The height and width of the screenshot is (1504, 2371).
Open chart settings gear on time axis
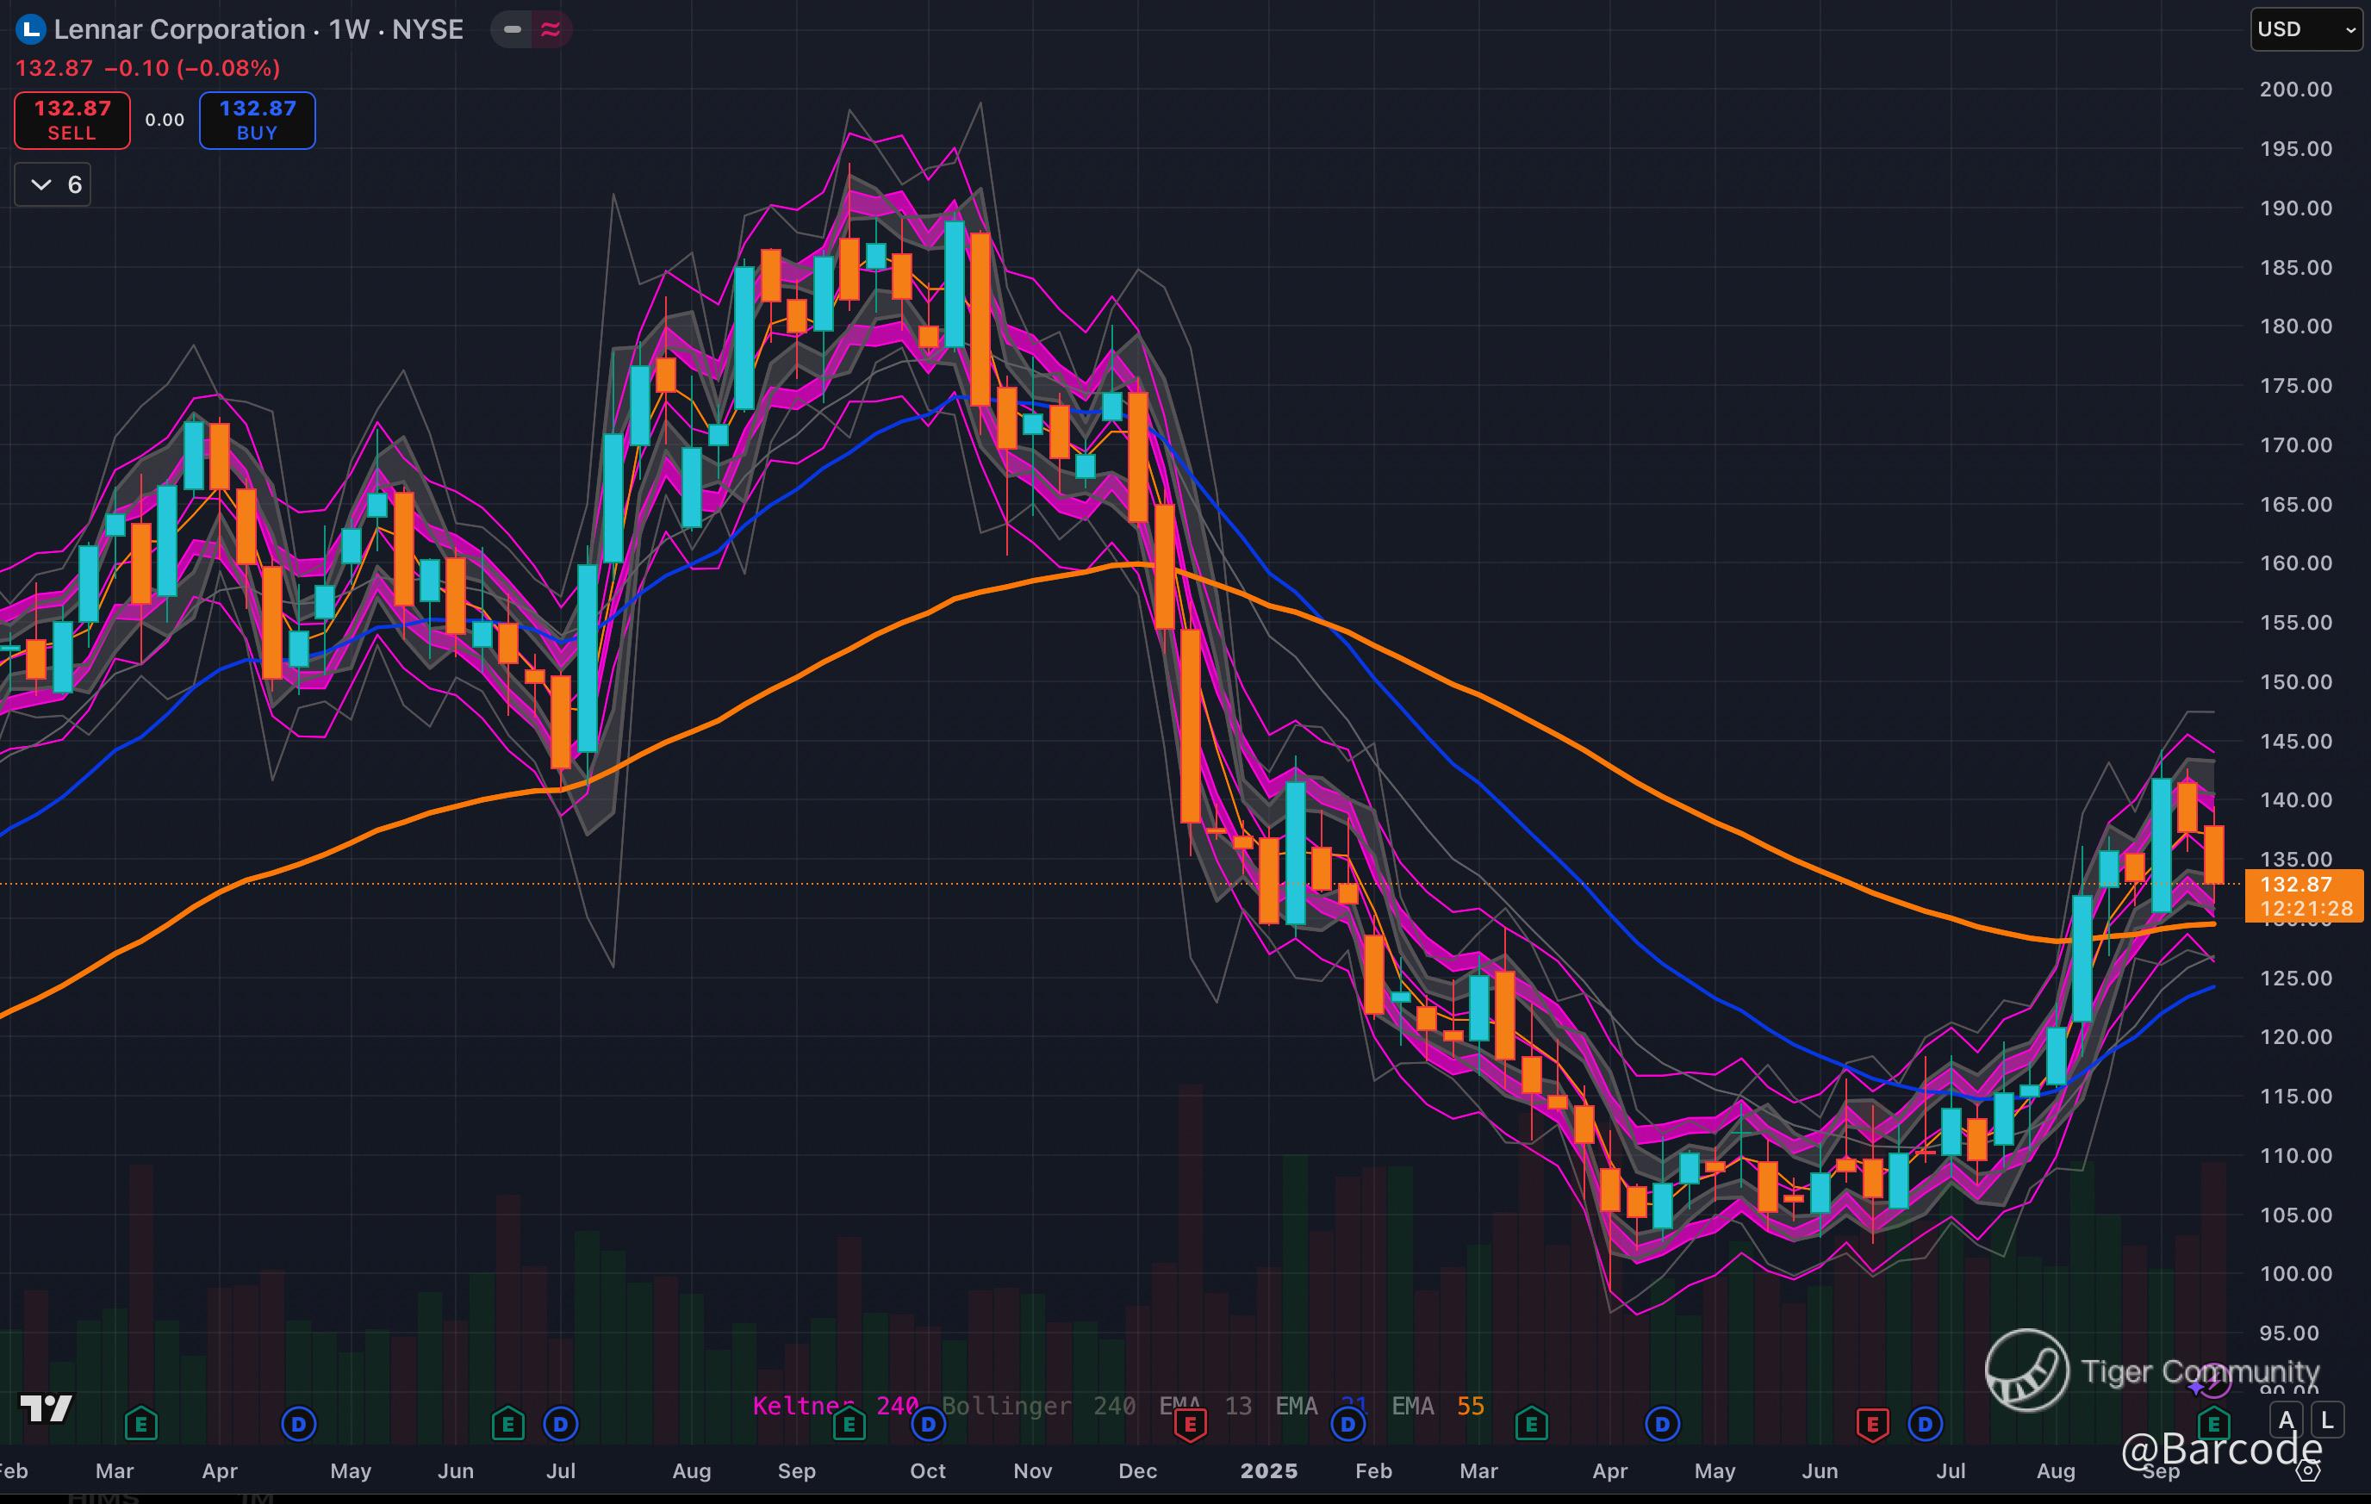[2309, 1471]
